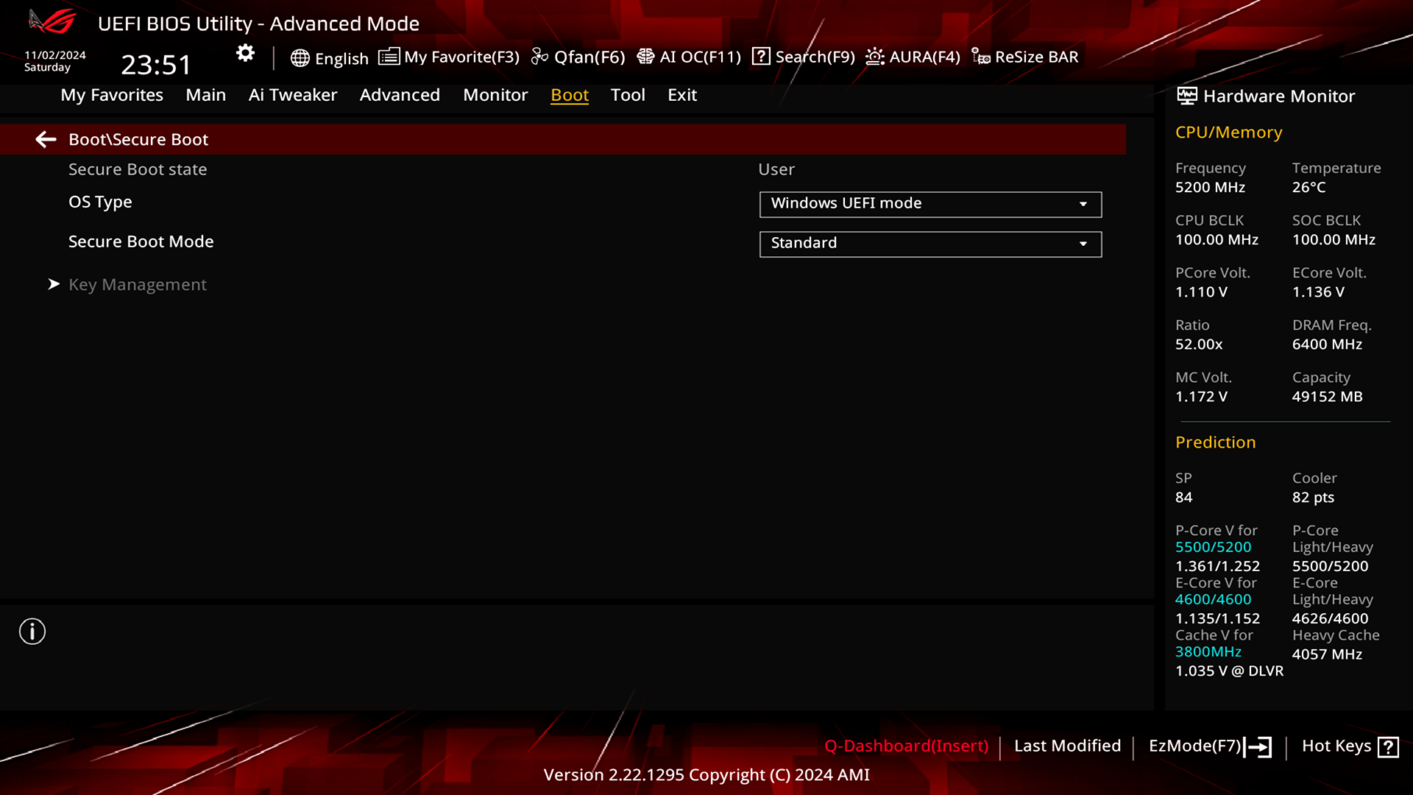Check current Secure Boot state
1413x795 pixels.
point(776,169)
